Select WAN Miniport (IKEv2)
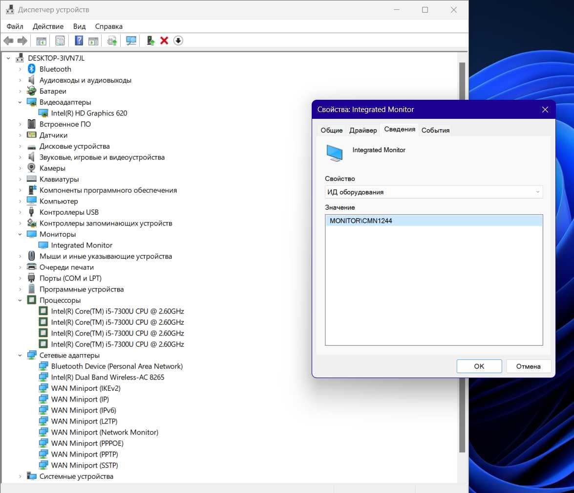This screenshot has height=493, width=574. 85,388
